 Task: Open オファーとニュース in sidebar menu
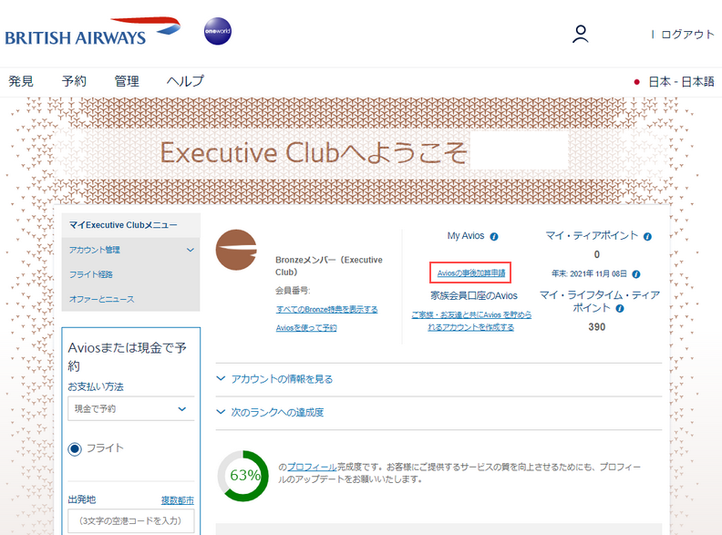102,299
